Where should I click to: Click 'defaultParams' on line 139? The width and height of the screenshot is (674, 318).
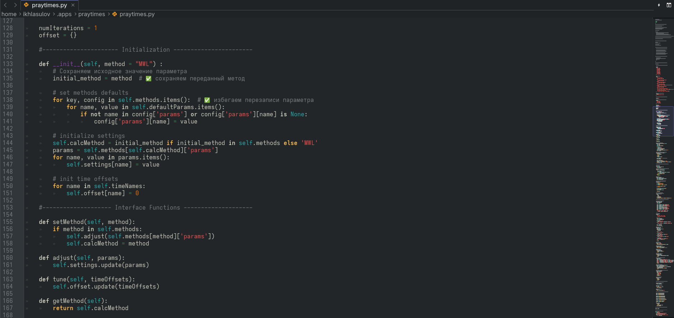coord(171,107)
